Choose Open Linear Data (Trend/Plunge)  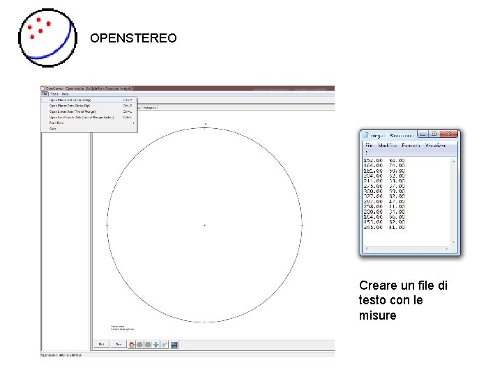89,111
